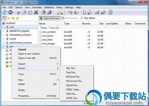Open the Import submenu

point(36,64)
